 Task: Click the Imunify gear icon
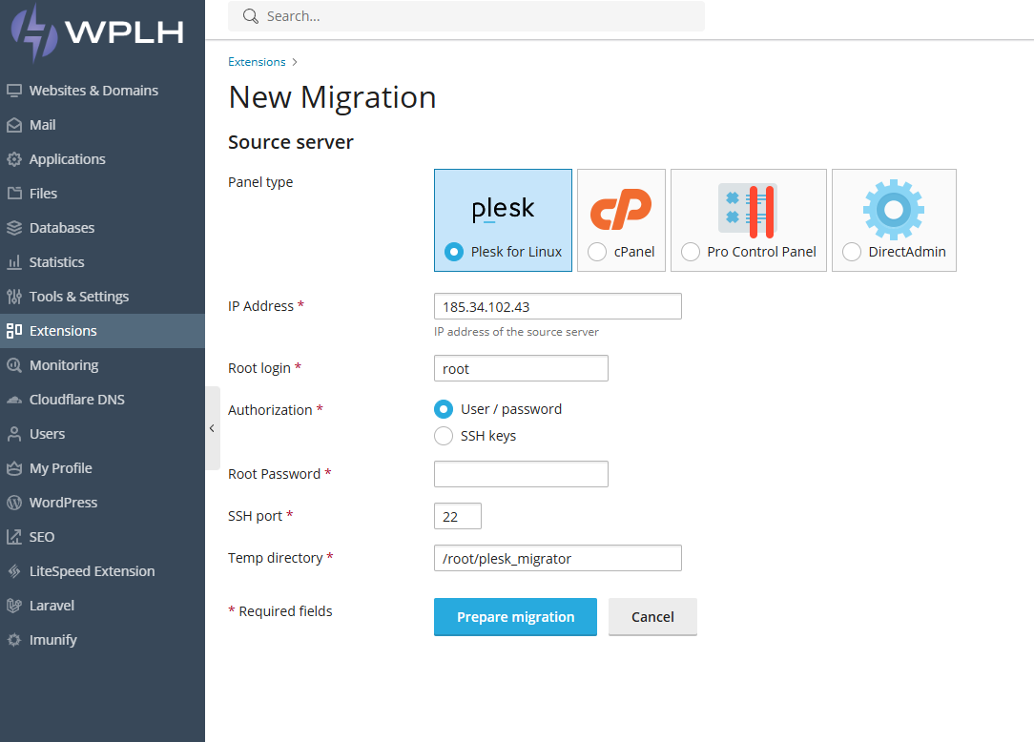(x=14, y=639)
